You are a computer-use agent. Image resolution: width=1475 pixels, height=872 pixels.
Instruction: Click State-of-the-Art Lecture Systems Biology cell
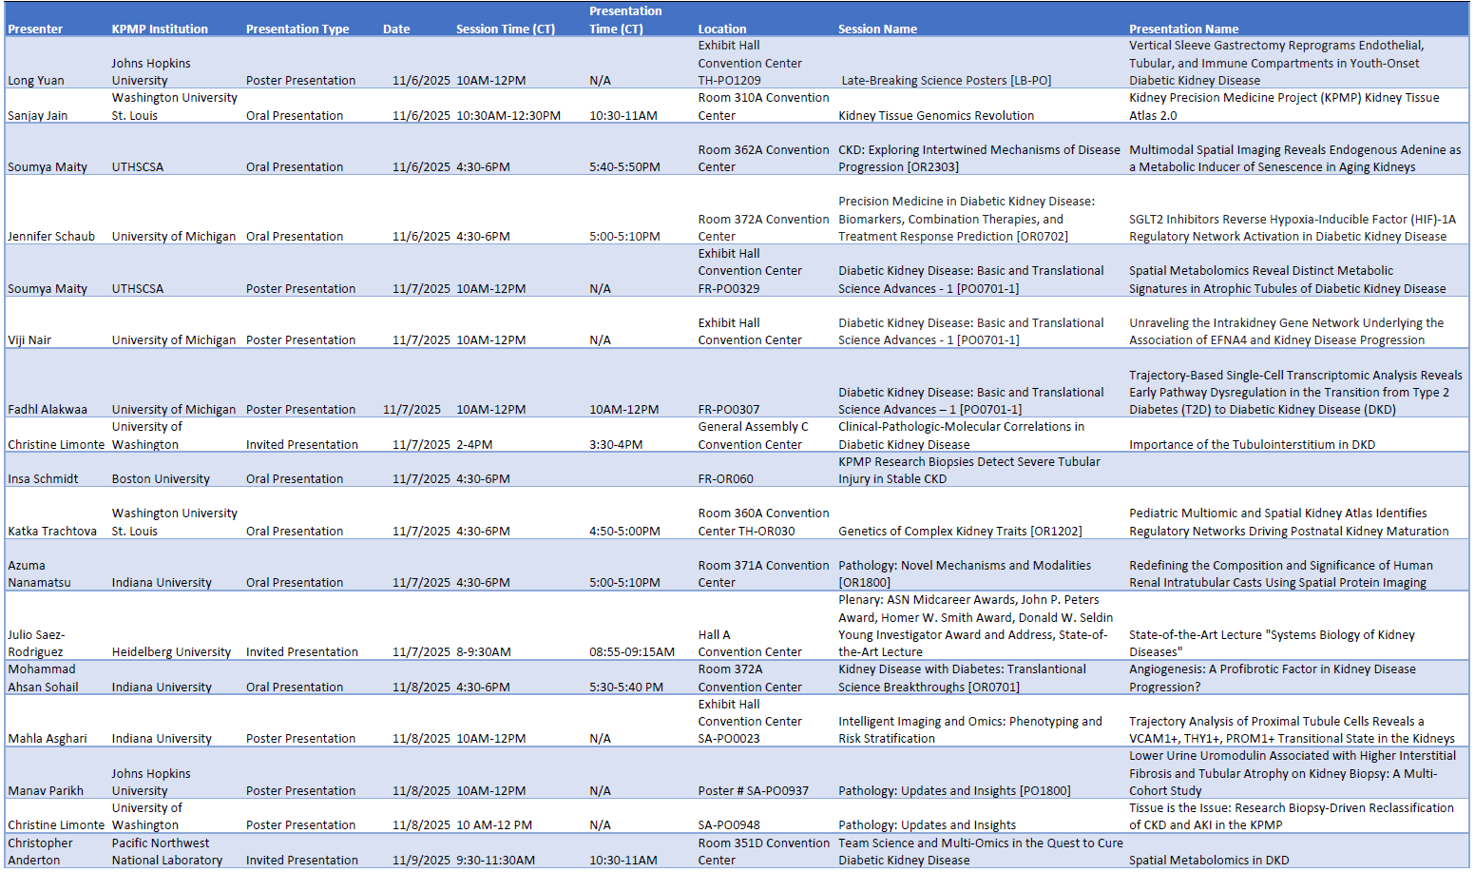(x=1272, y=643)
